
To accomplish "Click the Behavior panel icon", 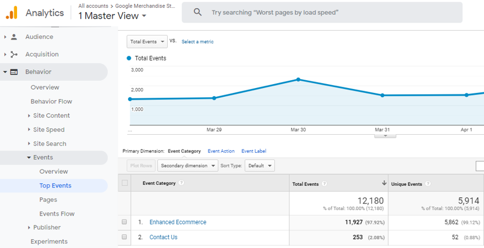I will (14, 72).
